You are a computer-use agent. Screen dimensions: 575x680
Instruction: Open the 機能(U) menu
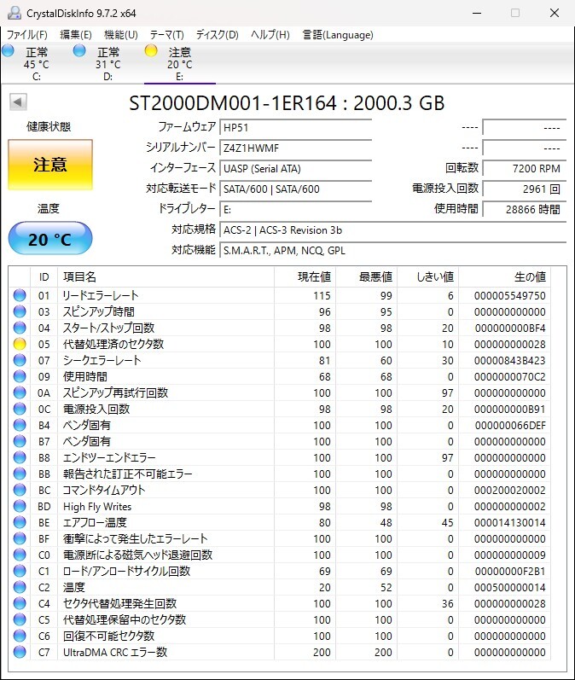point(120,35)
